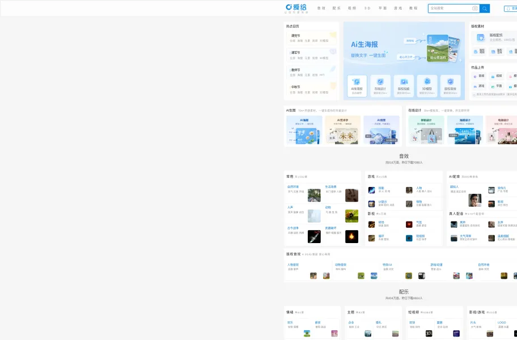Select the 在线设计 banner tab icon

[380, 82]
